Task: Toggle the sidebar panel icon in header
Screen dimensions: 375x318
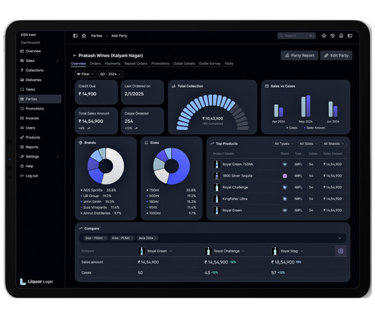Action: (x=75, y=35)
